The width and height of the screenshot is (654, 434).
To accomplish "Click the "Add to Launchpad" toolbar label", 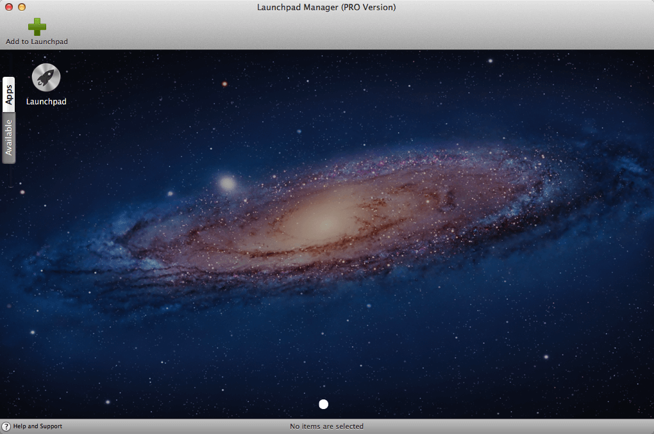I will coord(37,42).
